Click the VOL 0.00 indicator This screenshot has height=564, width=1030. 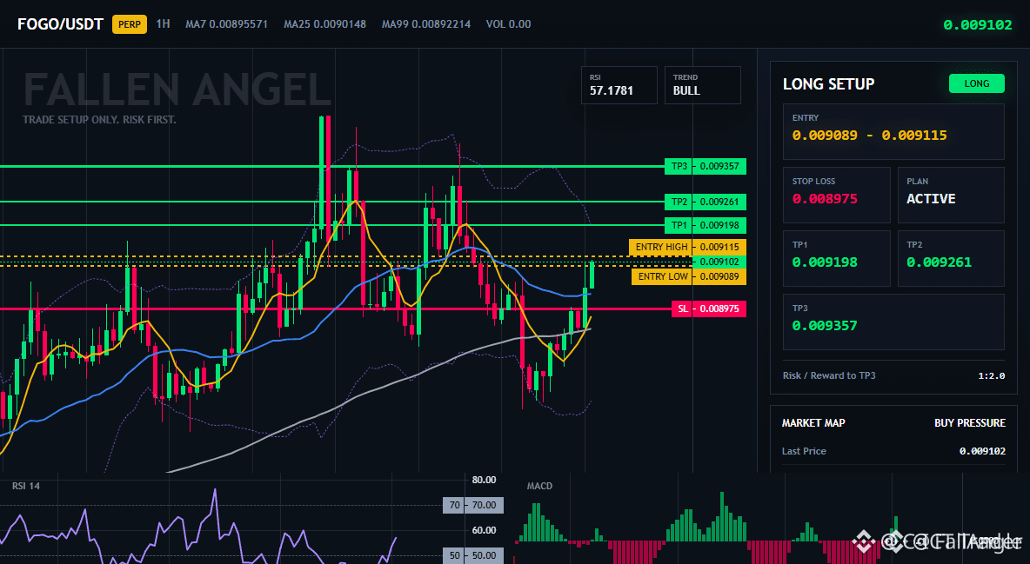(508, 24)
